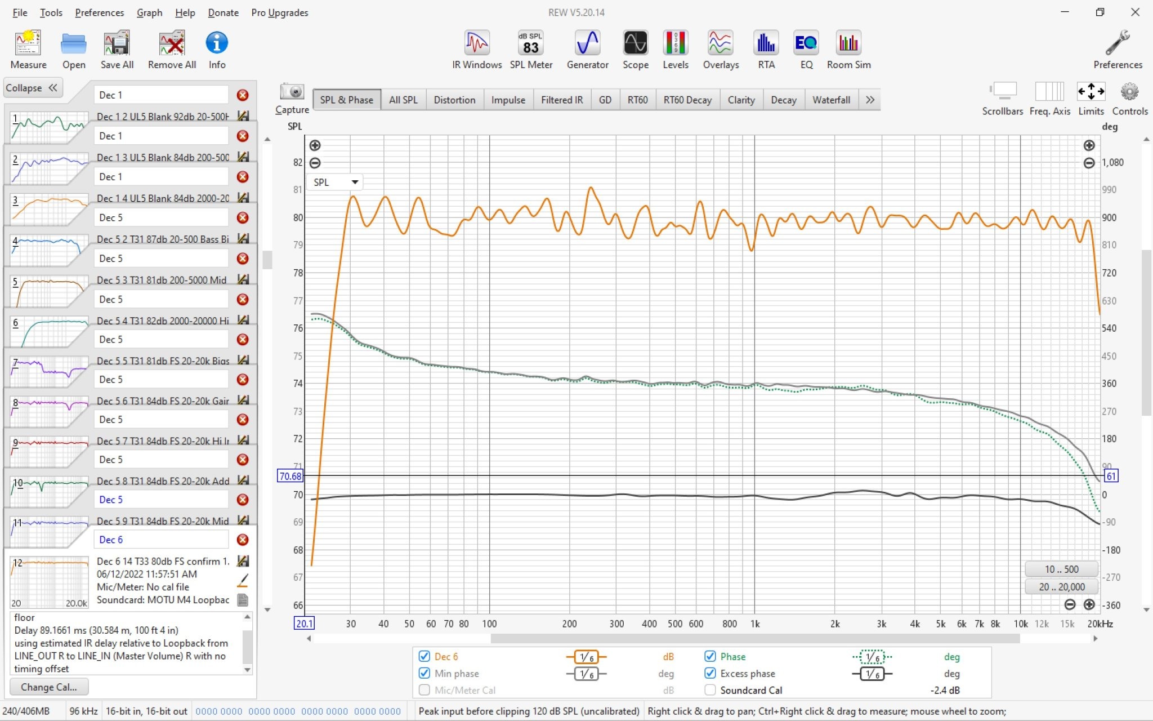This screenshot has width=1153, height=721.
Task: Click the Remove All icon
Action: point(172,50)
